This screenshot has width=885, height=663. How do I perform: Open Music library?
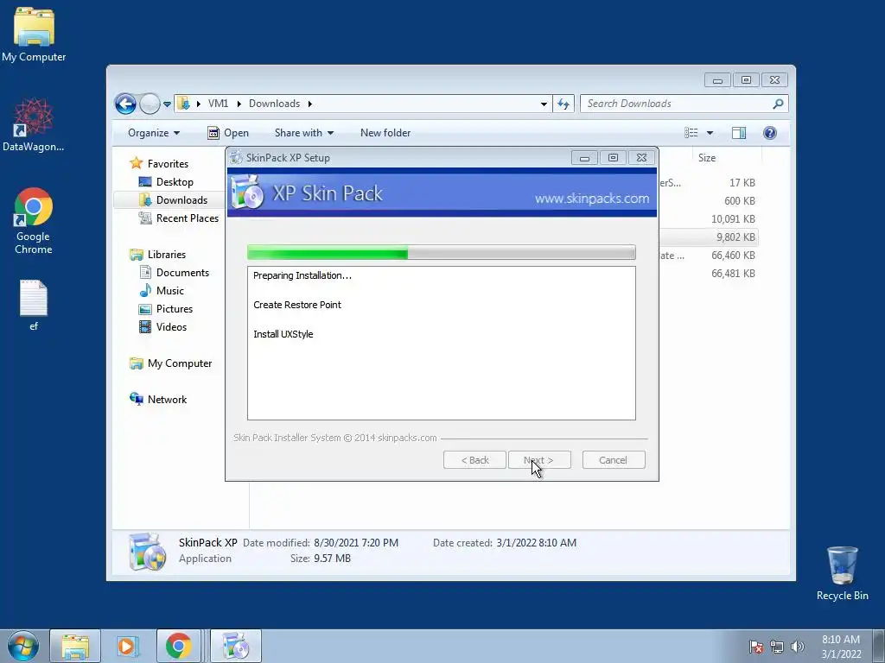170,291
